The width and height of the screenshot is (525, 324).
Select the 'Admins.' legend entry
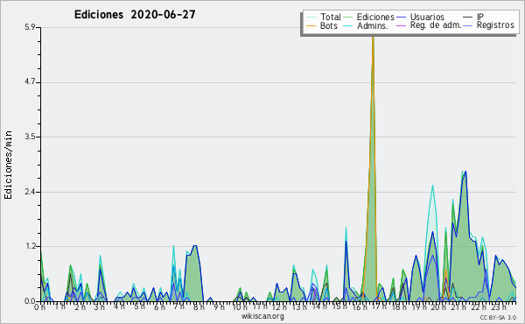373,25
